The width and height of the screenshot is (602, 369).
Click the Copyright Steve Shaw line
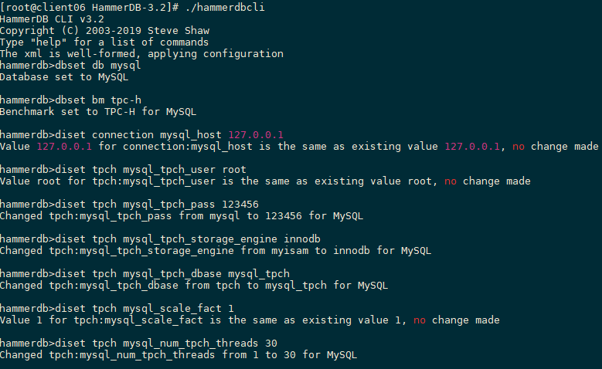tap(105, 31)
